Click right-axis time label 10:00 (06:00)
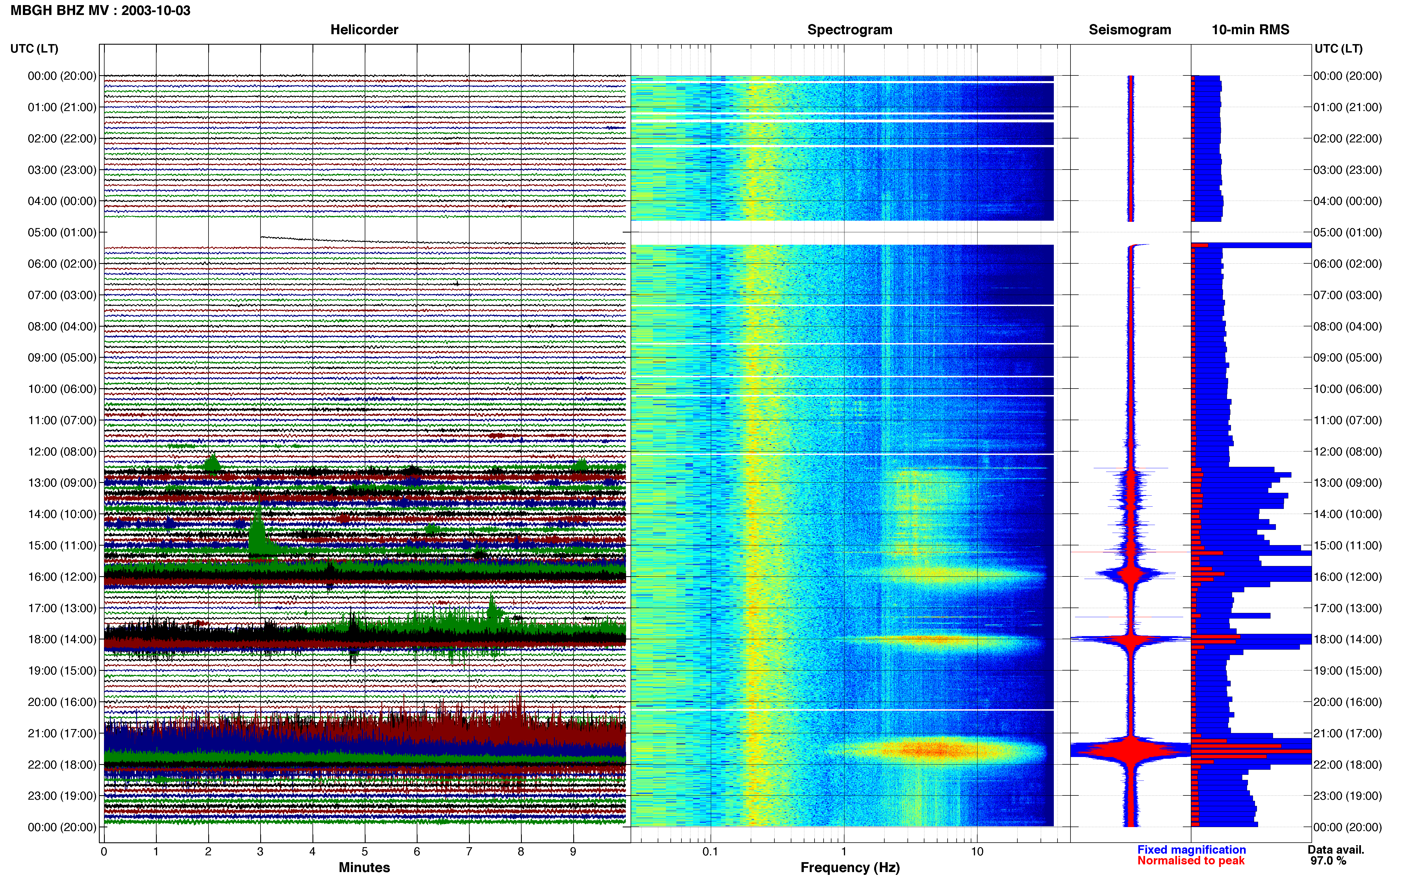 1348,389
